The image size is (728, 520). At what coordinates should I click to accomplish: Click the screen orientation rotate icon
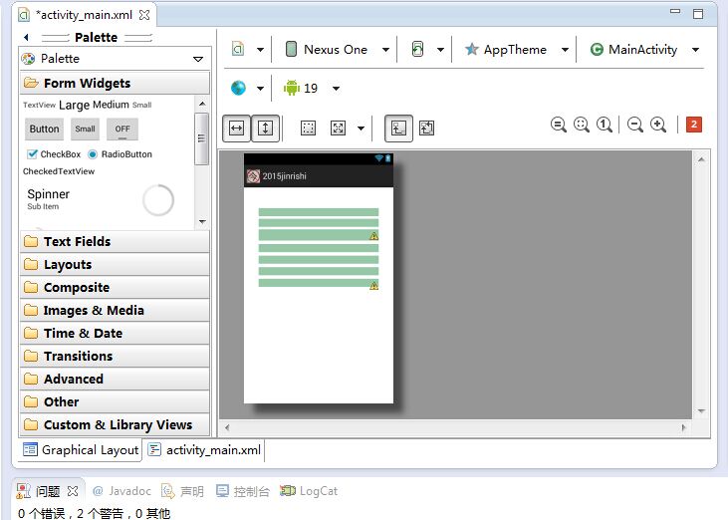[x=417, y=49]
